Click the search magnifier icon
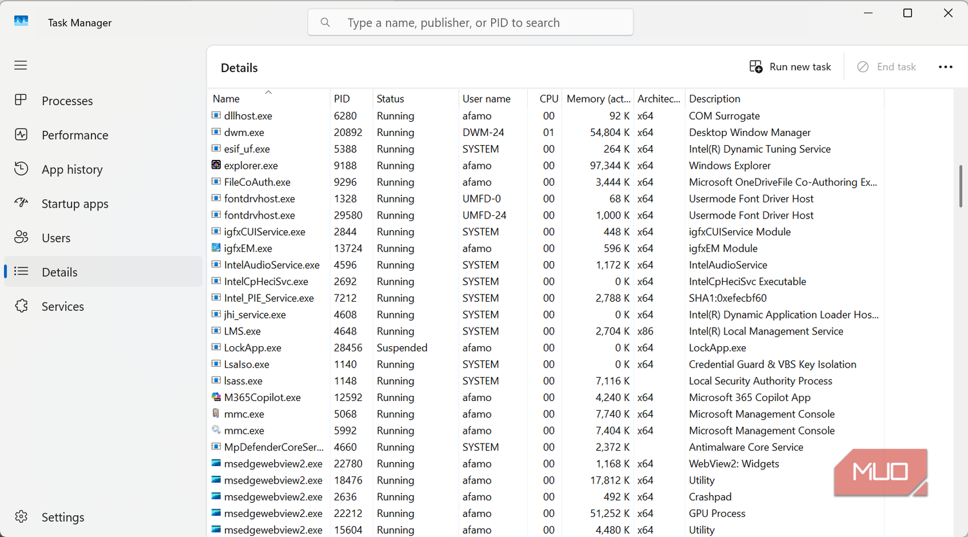The height and width of the screenshot is (537, 968). [325, 23]
